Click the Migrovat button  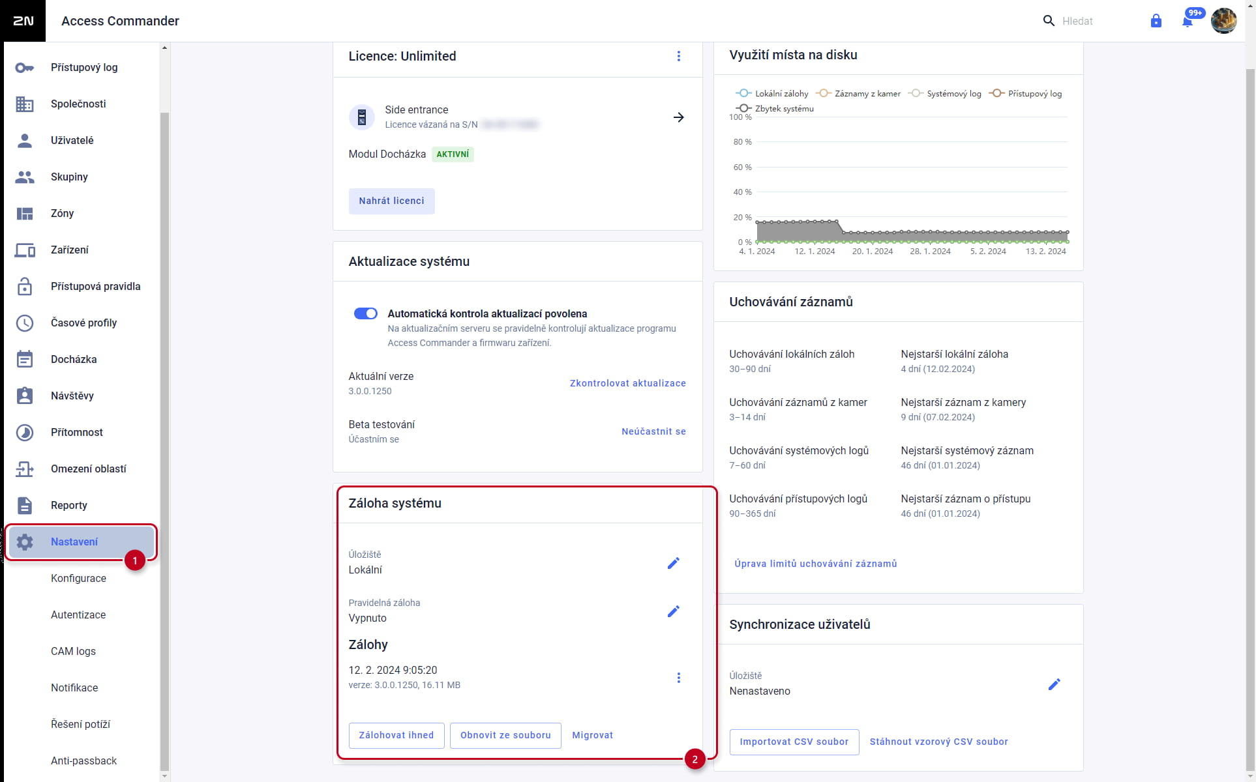click(592, 735)
